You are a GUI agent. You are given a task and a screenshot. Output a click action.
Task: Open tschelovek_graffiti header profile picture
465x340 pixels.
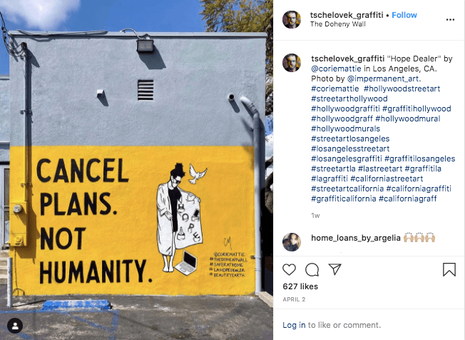click(292, 19)
